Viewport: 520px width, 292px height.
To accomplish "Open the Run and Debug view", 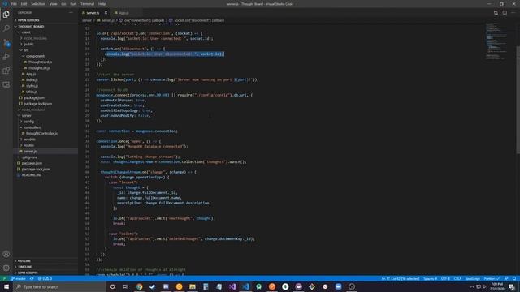I will [6, 57].
